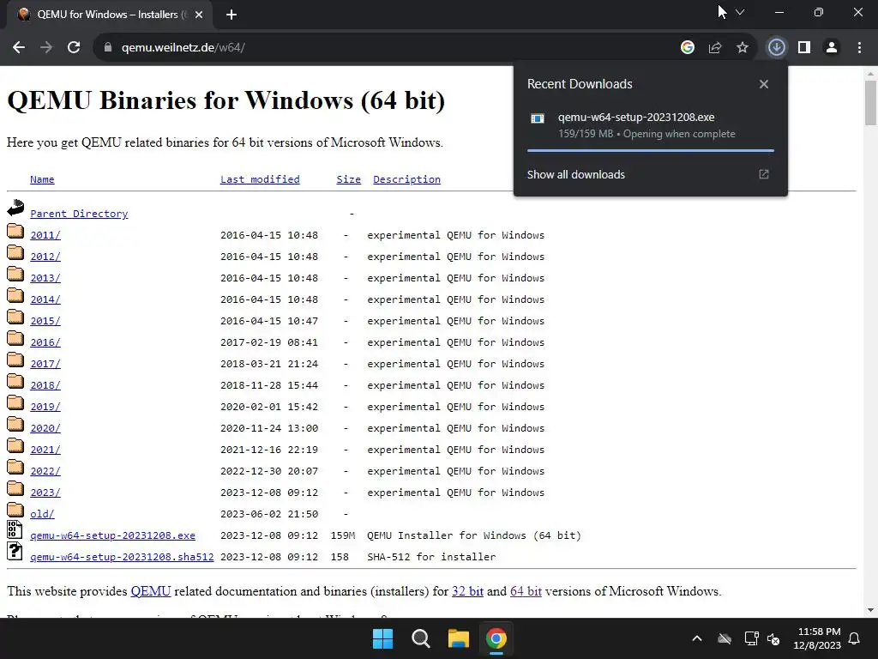The image size is (878, 659).
Task: Follow the 32 bit link
Action: [467, 591]
